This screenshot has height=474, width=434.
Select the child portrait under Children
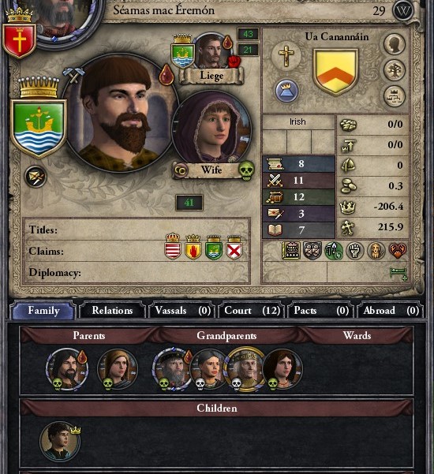(x=60, y=441)
